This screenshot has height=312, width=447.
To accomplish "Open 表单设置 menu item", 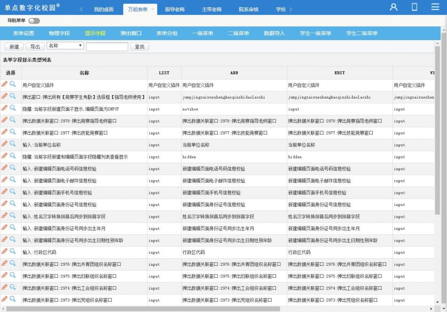I will tap(24, 33).
